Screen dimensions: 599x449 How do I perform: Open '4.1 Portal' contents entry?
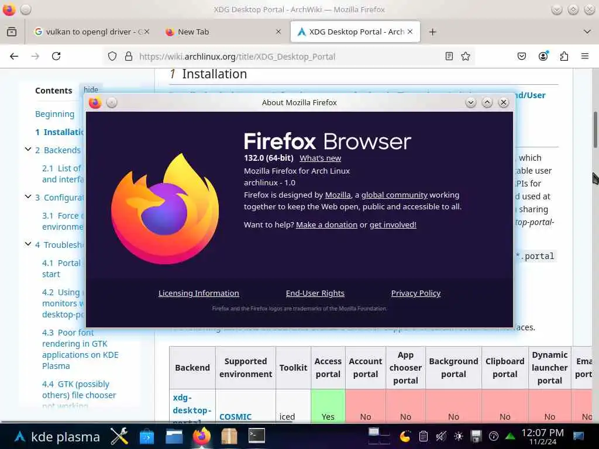(61, 269)
